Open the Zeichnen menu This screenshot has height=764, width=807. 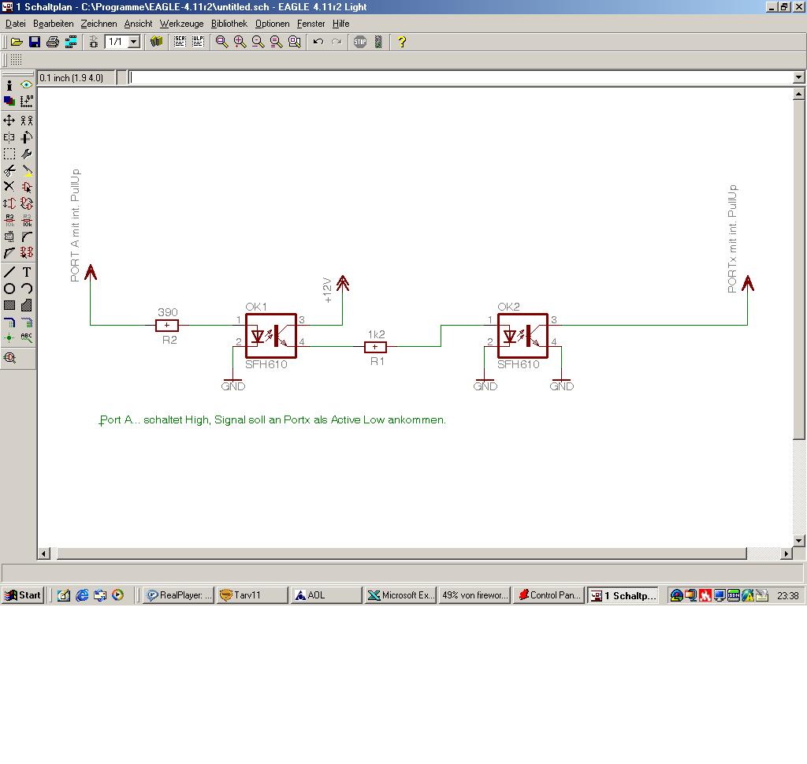pos(99,24)
